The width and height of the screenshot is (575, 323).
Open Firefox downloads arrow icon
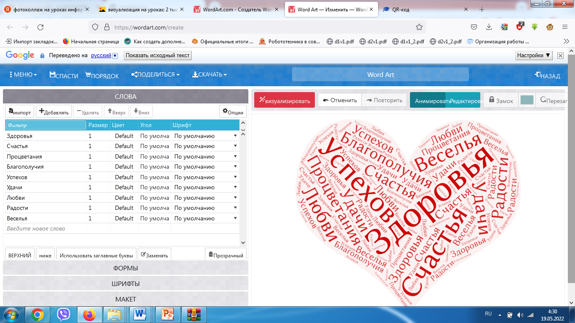[489, 27]
